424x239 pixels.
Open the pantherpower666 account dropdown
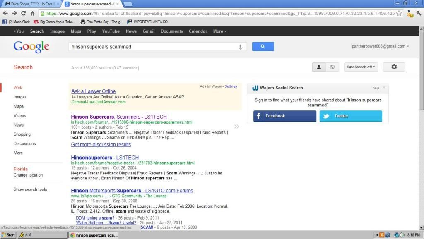(x=381, y=46)
